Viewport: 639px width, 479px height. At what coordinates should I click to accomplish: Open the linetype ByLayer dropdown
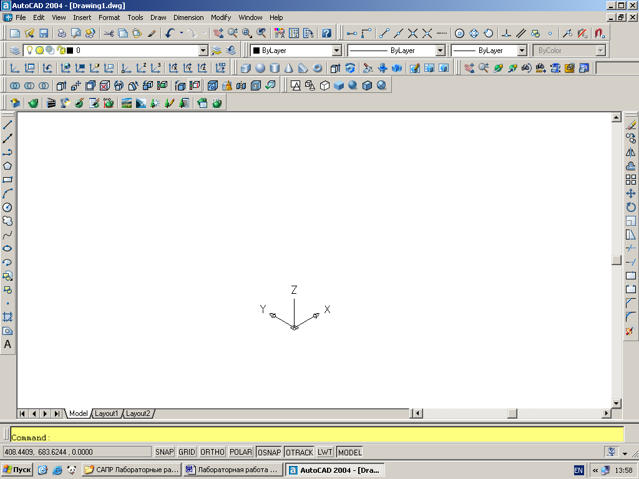(x=440, y=51)
